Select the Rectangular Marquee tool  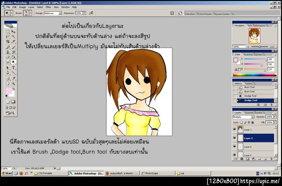click(8, 32)
